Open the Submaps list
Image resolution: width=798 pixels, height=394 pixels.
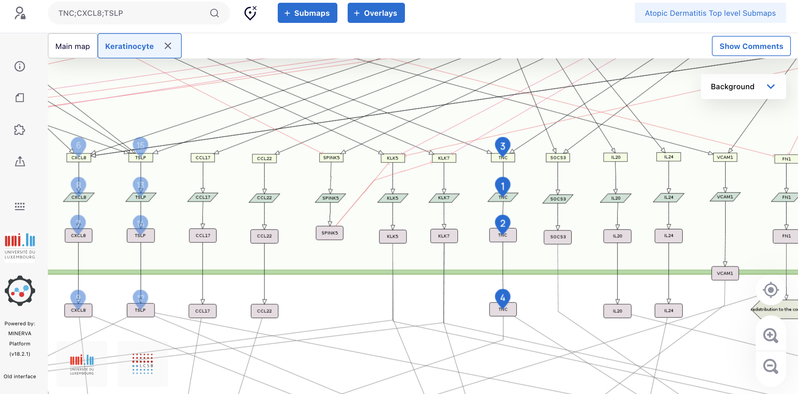[307, 13]
